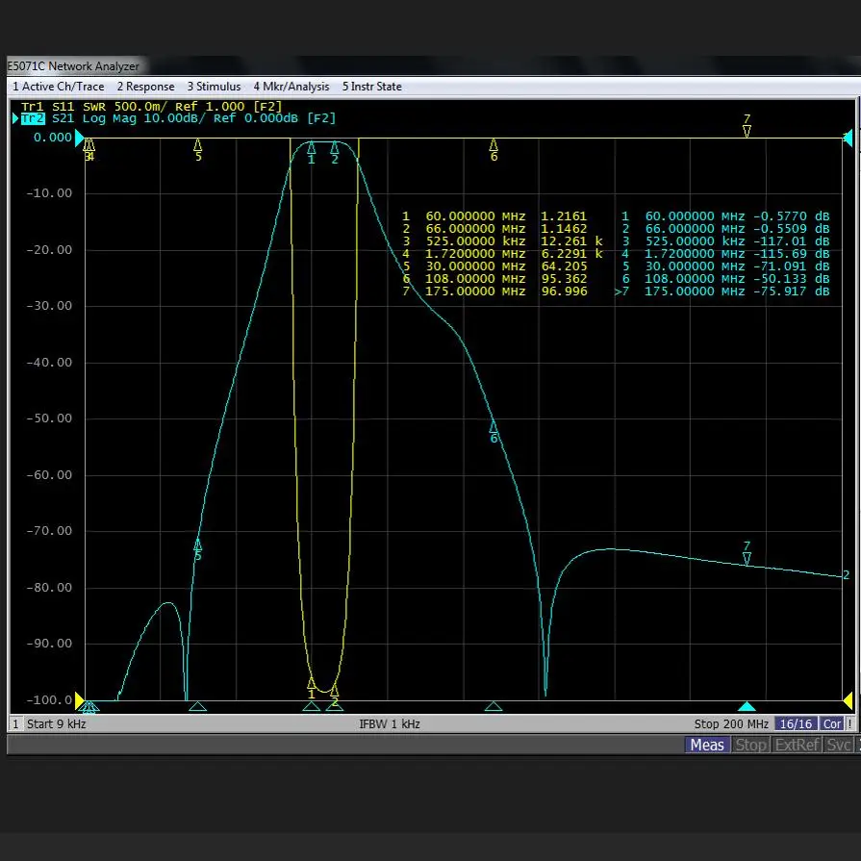
Task: Select cyan marker 7 on the S21 trace
Action: click(x=747, y=558)
